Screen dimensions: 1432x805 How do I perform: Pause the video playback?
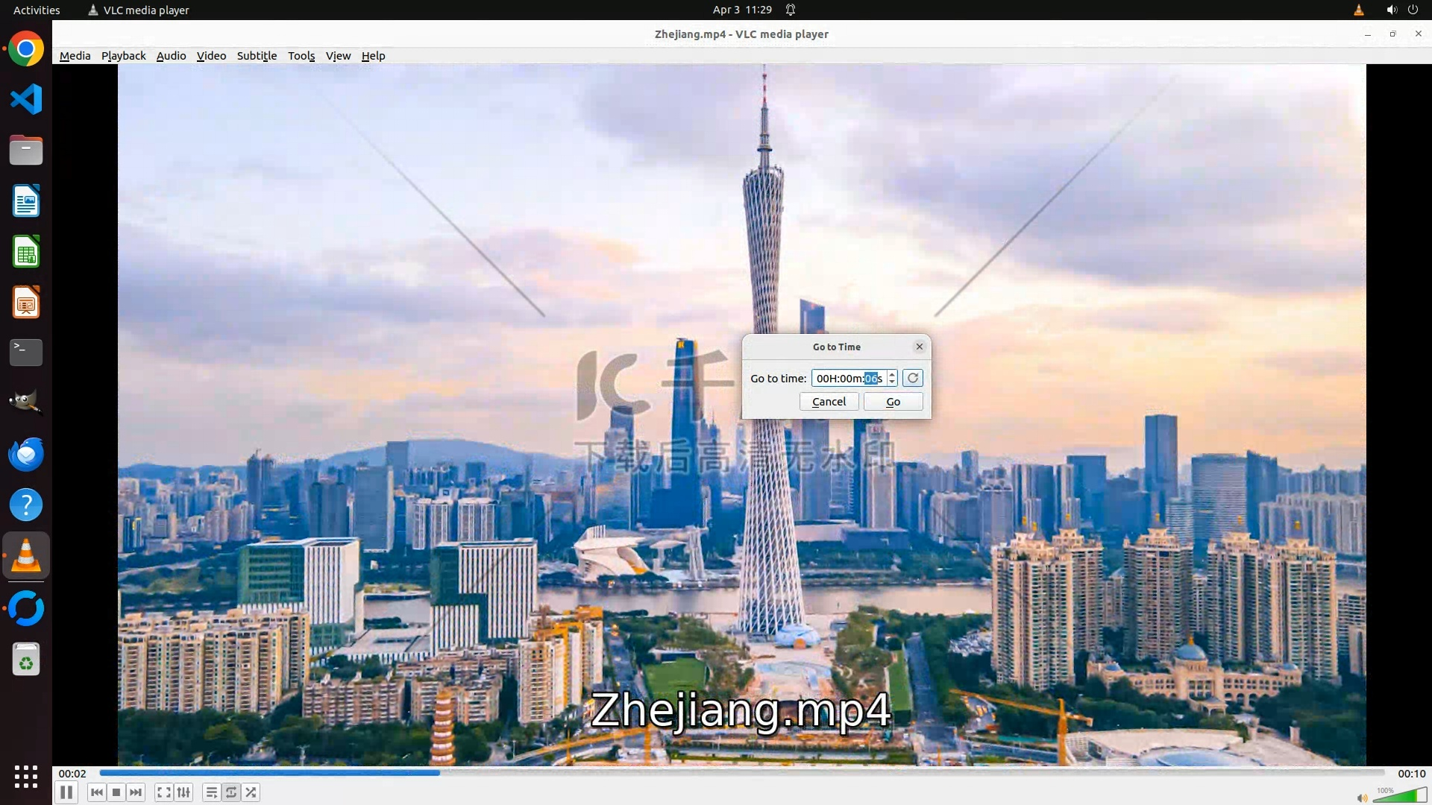pos(66,792)
